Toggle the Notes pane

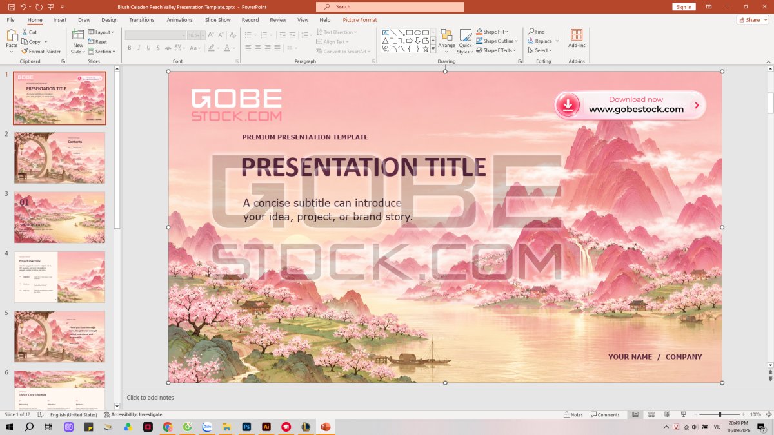pyautogui.click(x=573, y=414)
